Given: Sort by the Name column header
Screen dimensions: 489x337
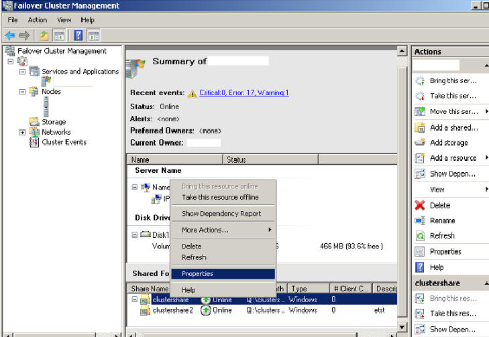Looking at the screenshot, I should click(x=175, y=159).
